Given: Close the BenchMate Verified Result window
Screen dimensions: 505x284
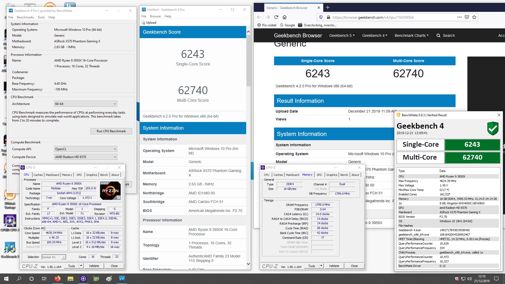Looking at the screenshot, I should click(x=499, y=115).
